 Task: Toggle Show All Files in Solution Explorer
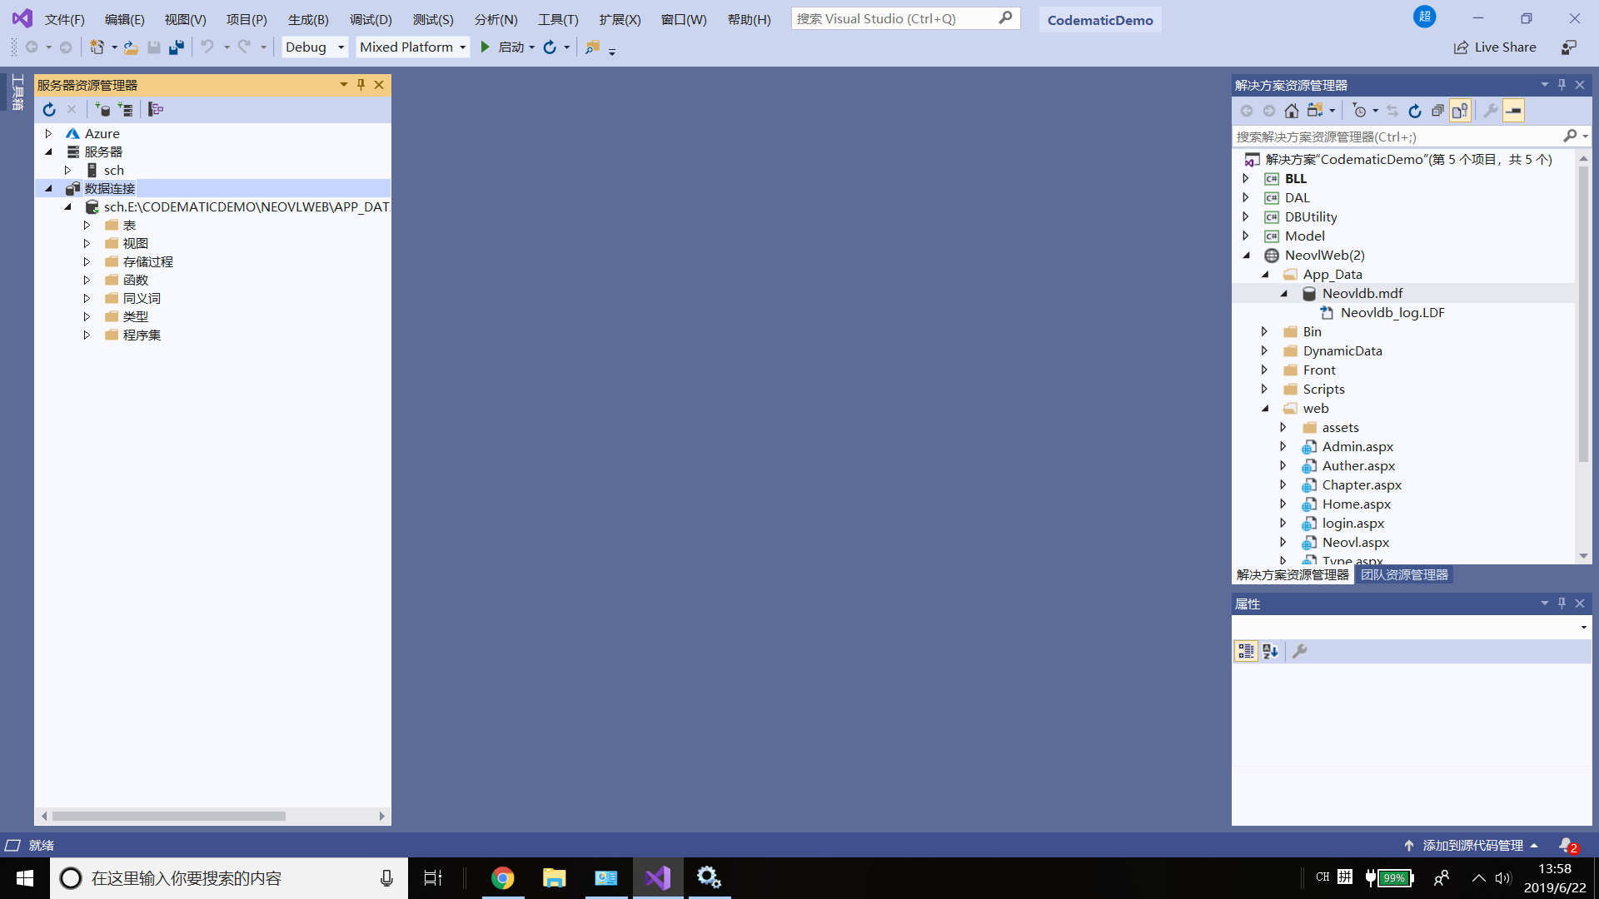(x=1460, y=111)
